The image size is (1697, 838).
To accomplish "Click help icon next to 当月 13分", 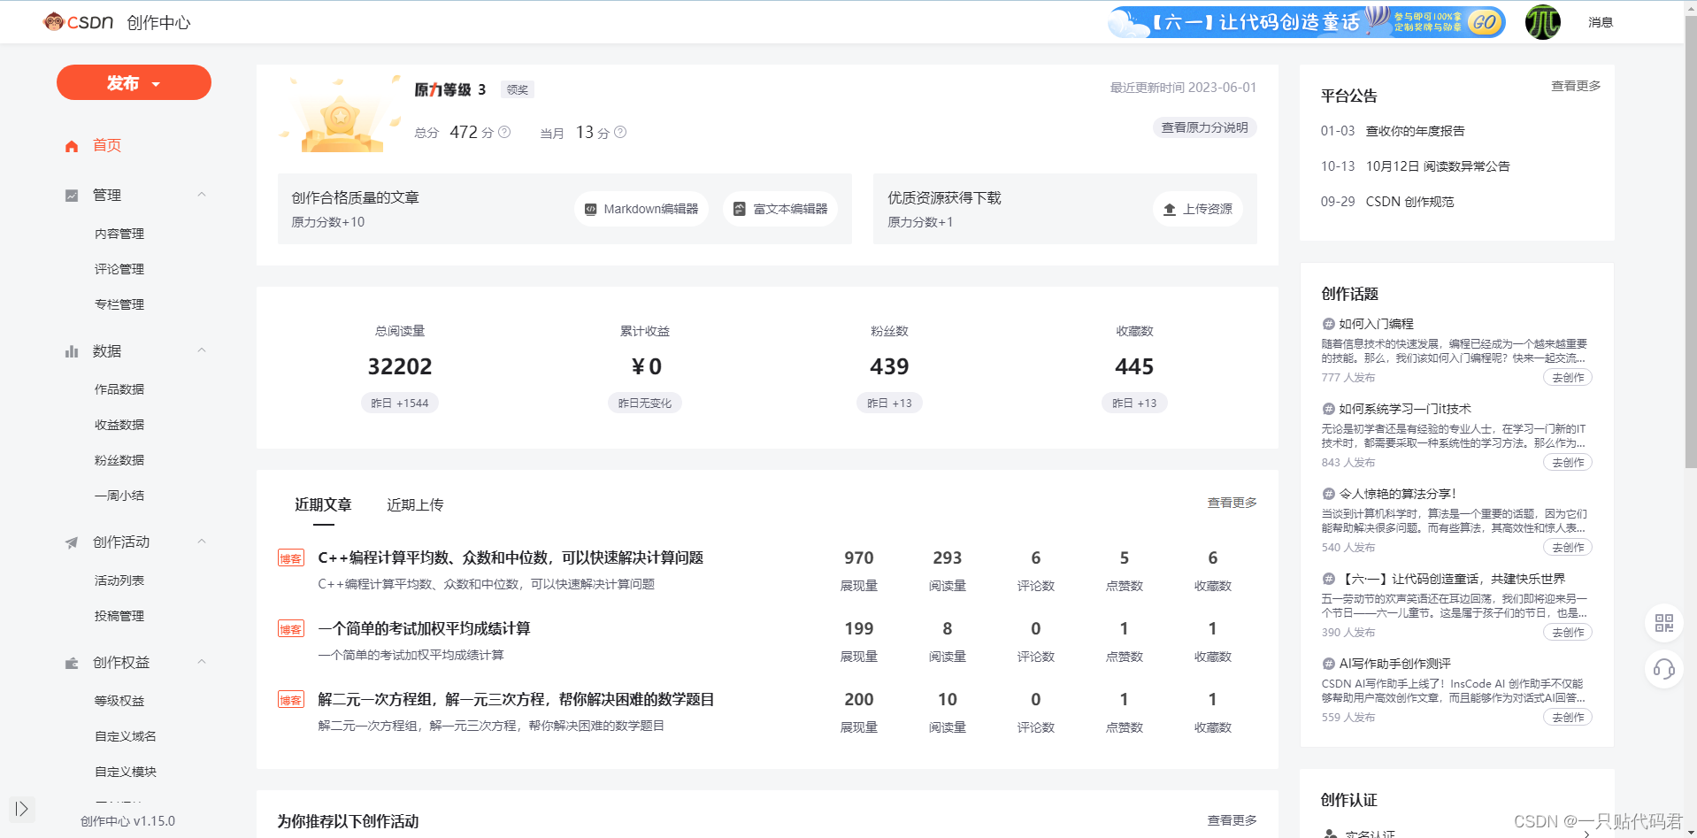I will pyautogui.click(x=620, y=132).
